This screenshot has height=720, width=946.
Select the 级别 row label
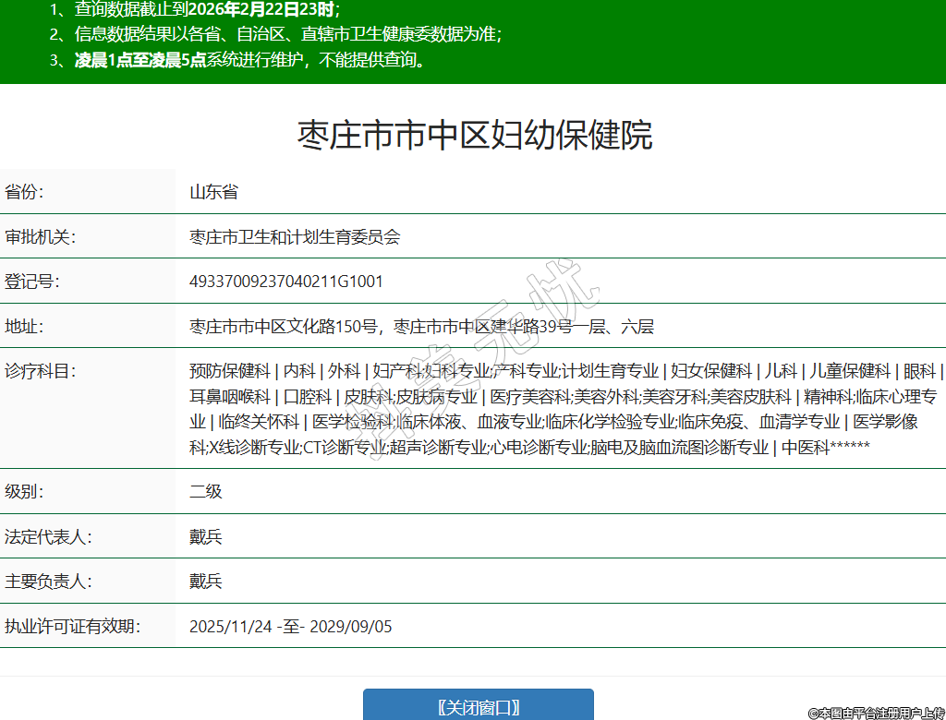tap(24, 492)
